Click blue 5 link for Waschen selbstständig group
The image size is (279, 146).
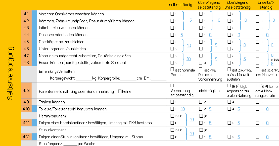pos(191,20)
